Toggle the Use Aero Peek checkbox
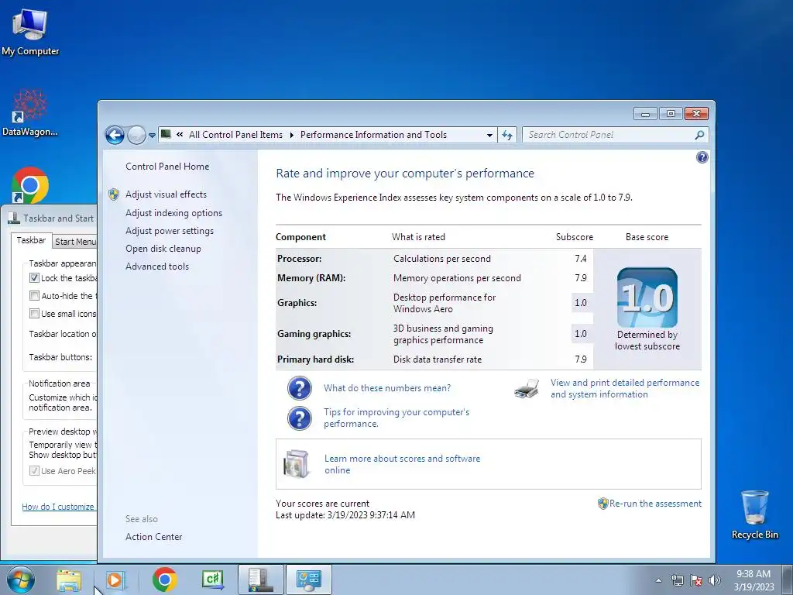This screenshot has width=793, height=595. click(x=34, y=470)
